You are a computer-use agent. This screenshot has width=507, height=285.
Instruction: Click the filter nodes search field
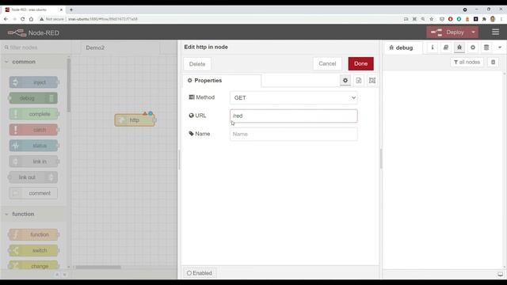point(36,47)
